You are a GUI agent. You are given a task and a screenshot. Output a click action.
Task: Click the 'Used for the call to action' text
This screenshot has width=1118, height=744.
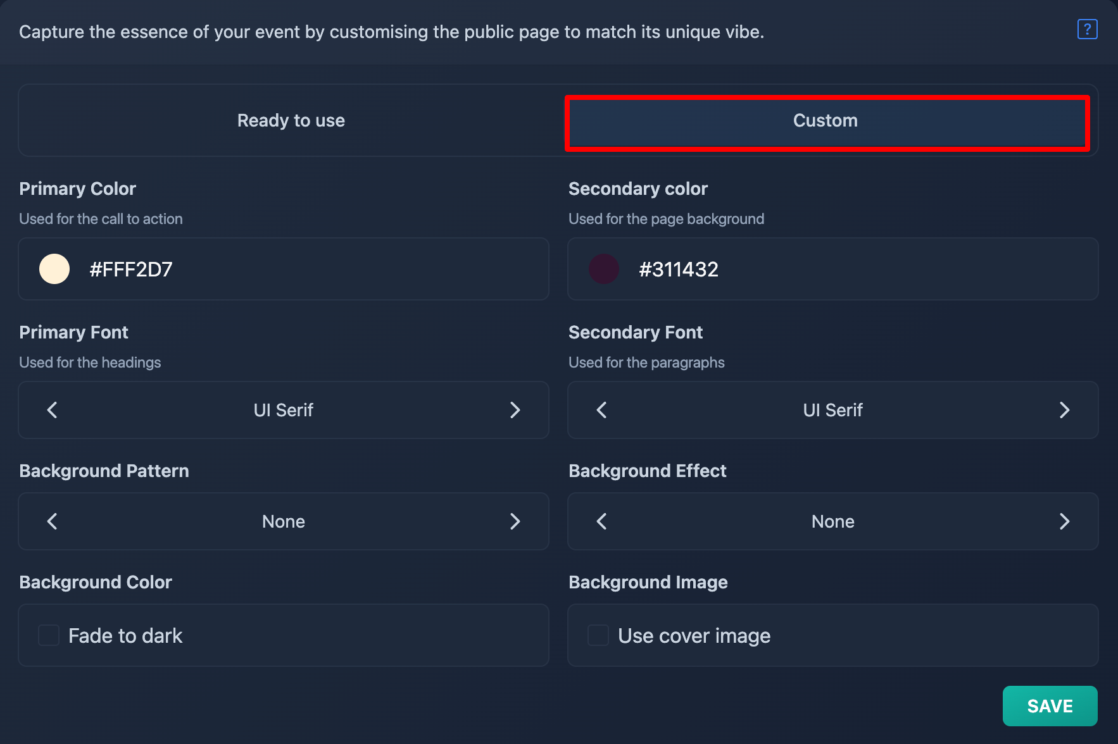pos(101,219)
